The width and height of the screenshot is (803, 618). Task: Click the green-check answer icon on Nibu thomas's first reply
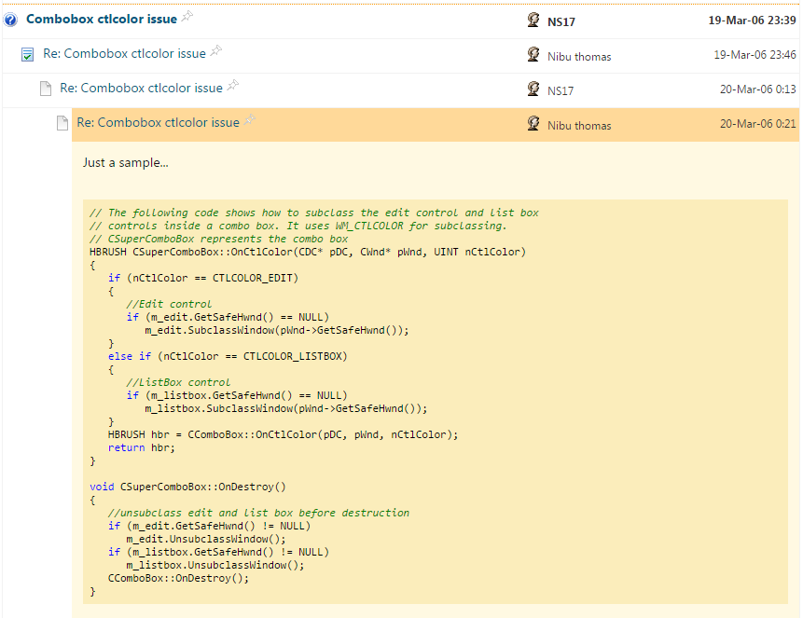click(x=27, y=54)
